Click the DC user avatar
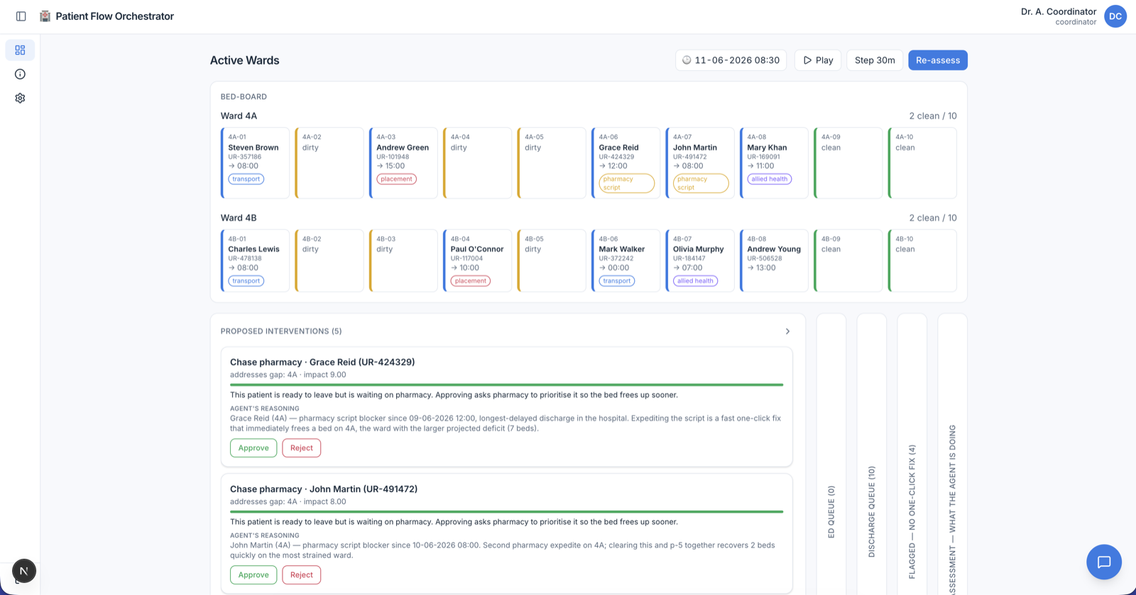1136x595 pixels. tap(1115, 16)
